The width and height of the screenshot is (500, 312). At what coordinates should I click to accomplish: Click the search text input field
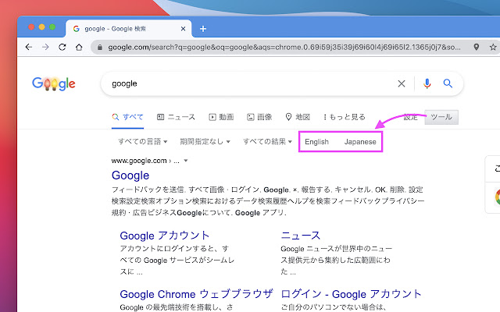(250, 83)
